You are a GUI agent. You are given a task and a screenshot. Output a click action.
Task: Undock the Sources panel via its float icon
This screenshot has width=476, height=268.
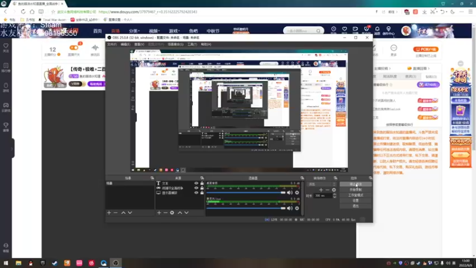[x=202, y=178]
